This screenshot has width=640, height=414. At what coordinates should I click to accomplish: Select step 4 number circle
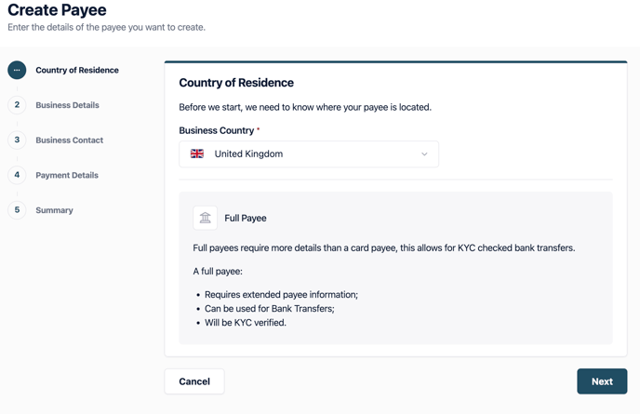(x=17, y=175)
